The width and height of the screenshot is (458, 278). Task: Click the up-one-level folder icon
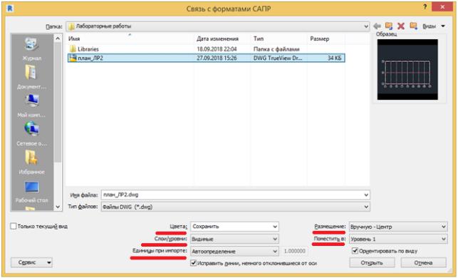389,26
